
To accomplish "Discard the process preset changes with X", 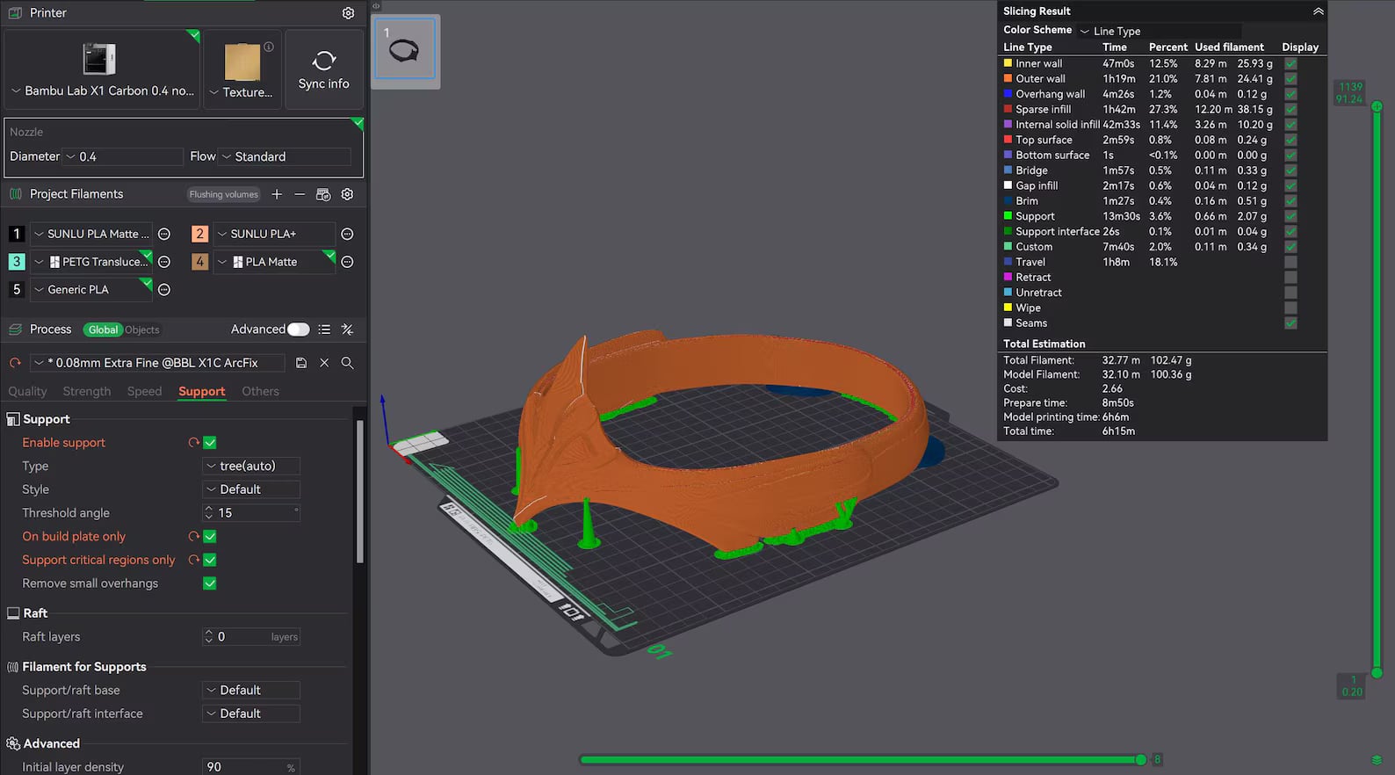I will pos(324,363).
